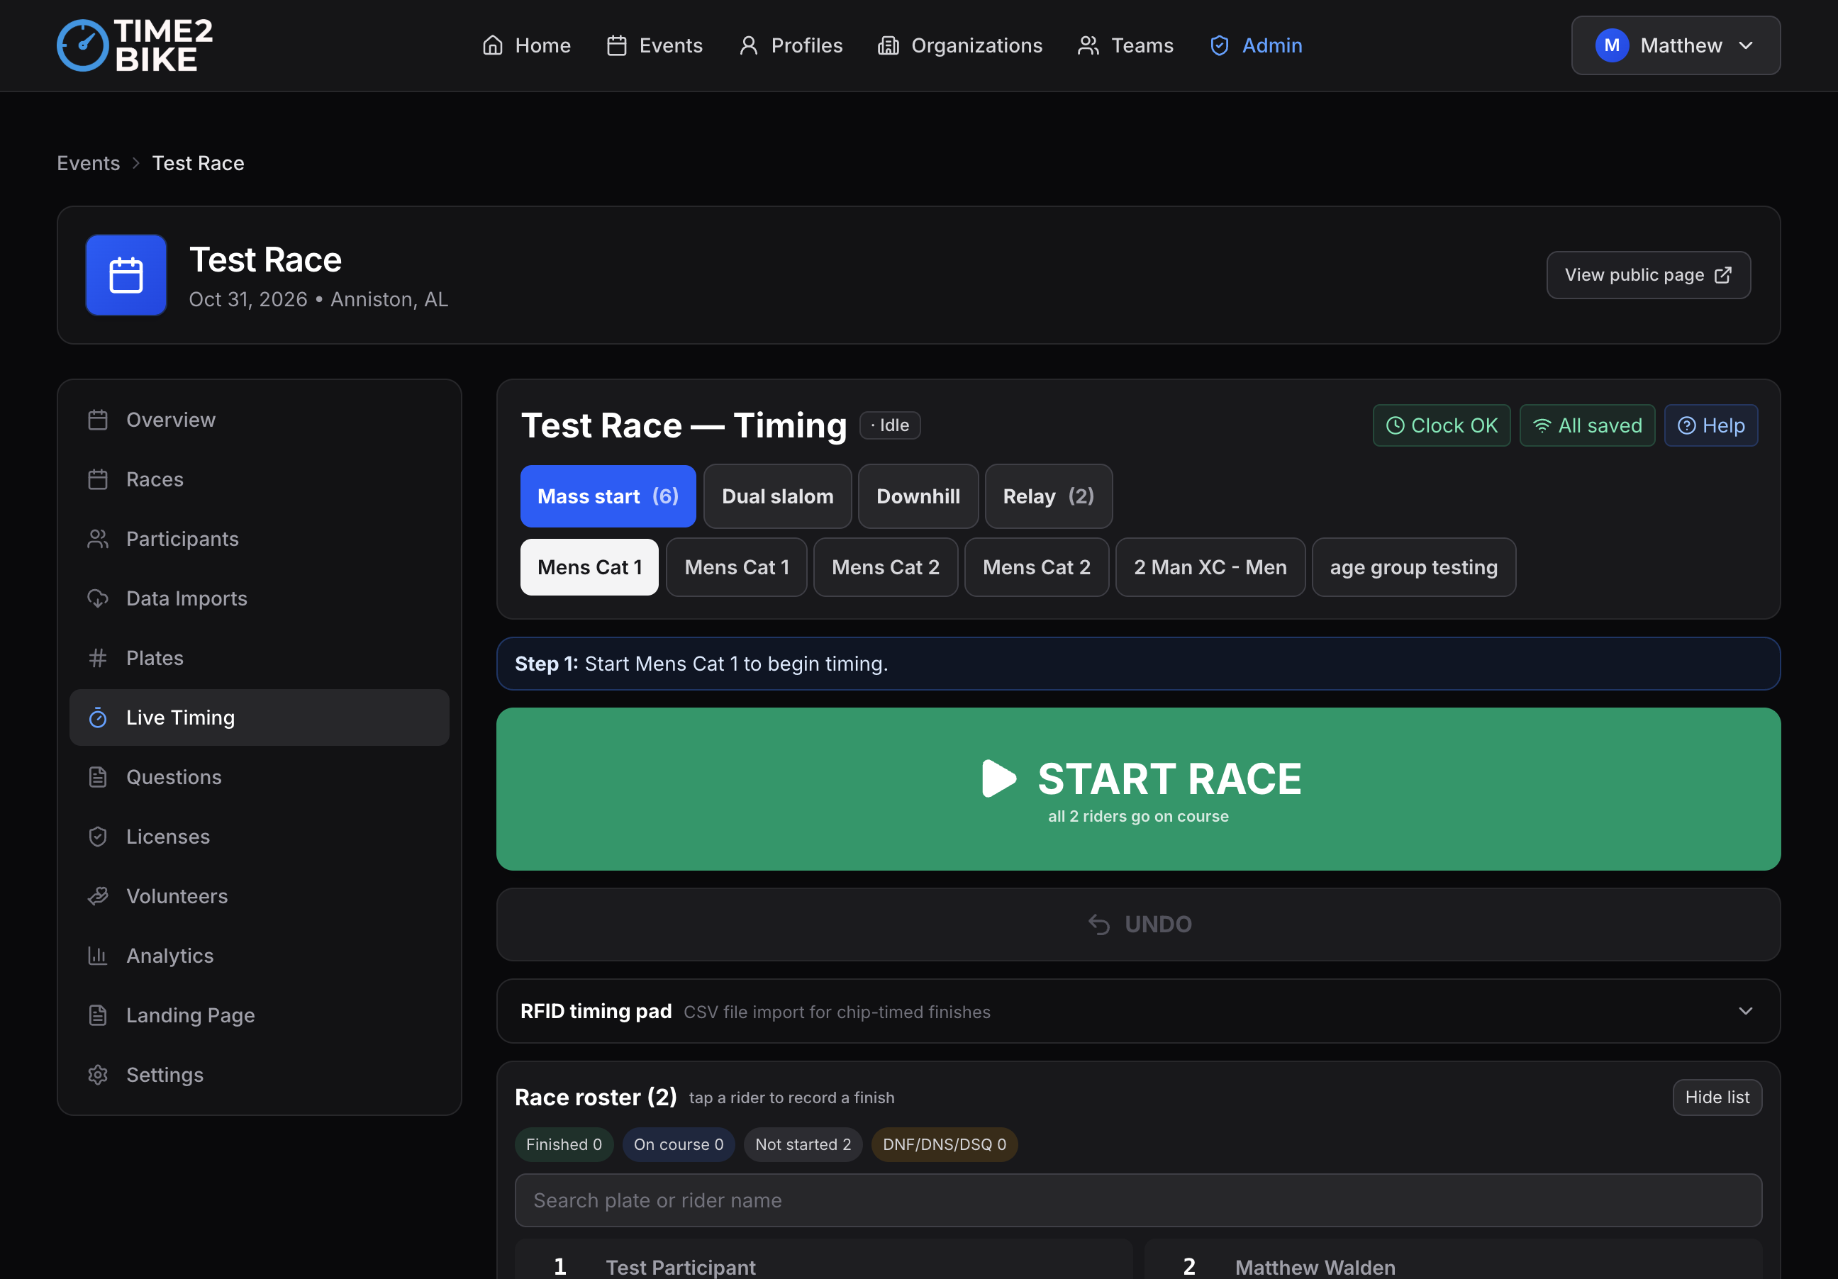Image resolution: width=1838 pixels, height=1279 pixels.
Task: Go to Profiles in the top navigation
Action: (x=790, y=45)
